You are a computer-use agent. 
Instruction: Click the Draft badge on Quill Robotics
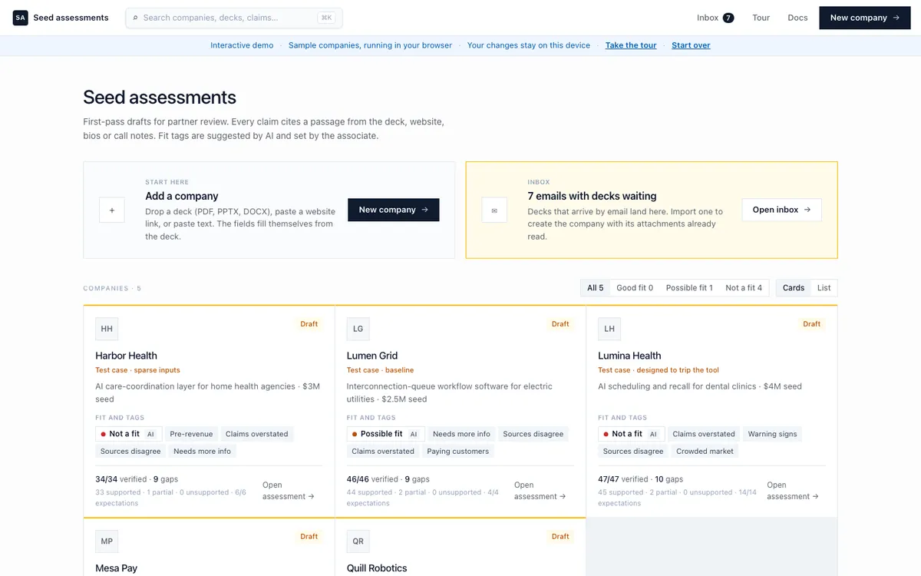pos(560,537)
